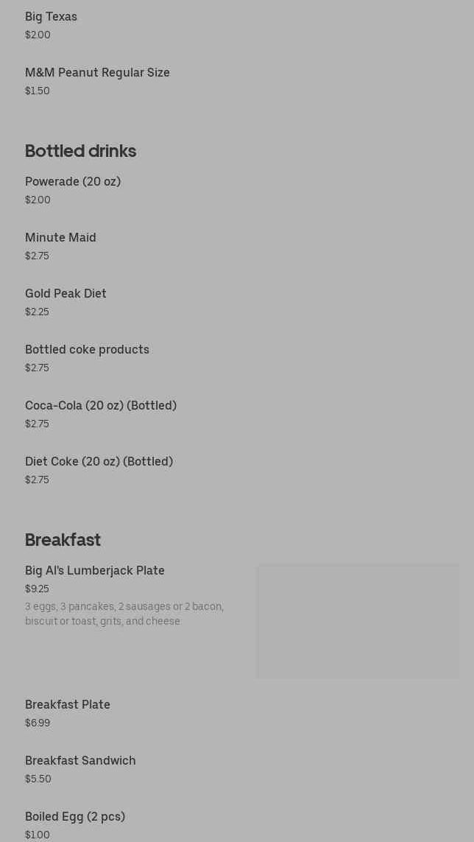
Task: Choose Powerade (20 oz) from the menu
Action: pyautogui.click(x=73, y=182)
